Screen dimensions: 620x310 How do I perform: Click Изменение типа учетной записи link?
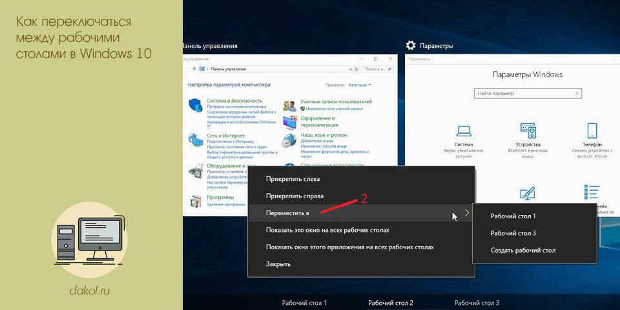click(334, 108)
